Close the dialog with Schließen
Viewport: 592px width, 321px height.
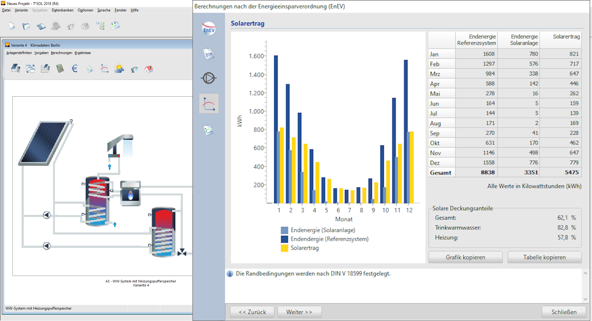564,312
